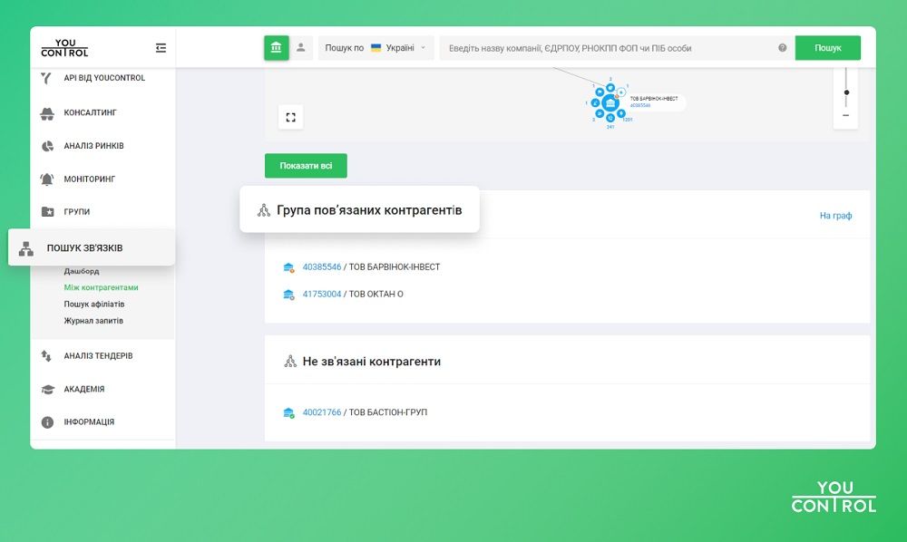Select the company search mode icon
Viewport: 907px width, 542px height.
click(277, 48)
